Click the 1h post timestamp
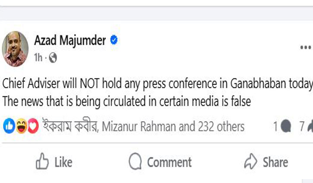This screenshot has width=313, height=183. tap(38, 57)
